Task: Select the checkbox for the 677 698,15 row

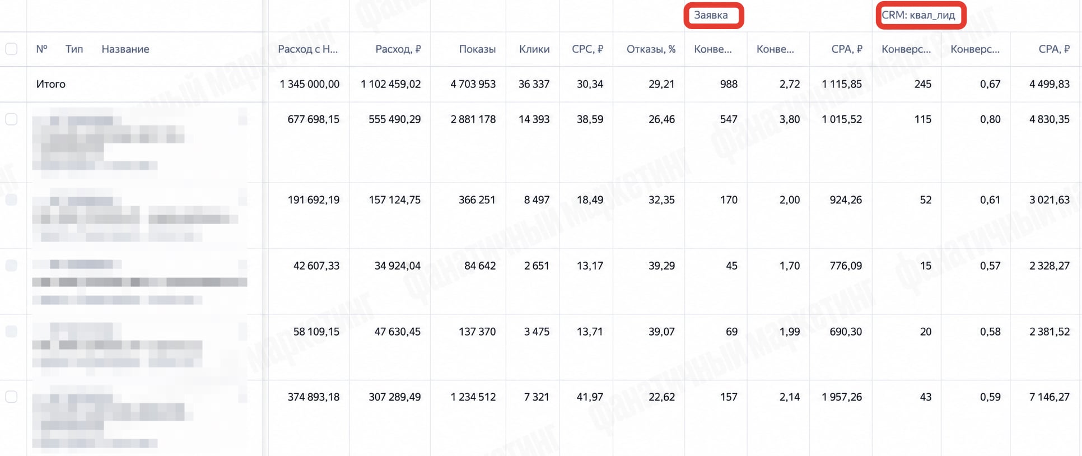Action: coord(11,119)
